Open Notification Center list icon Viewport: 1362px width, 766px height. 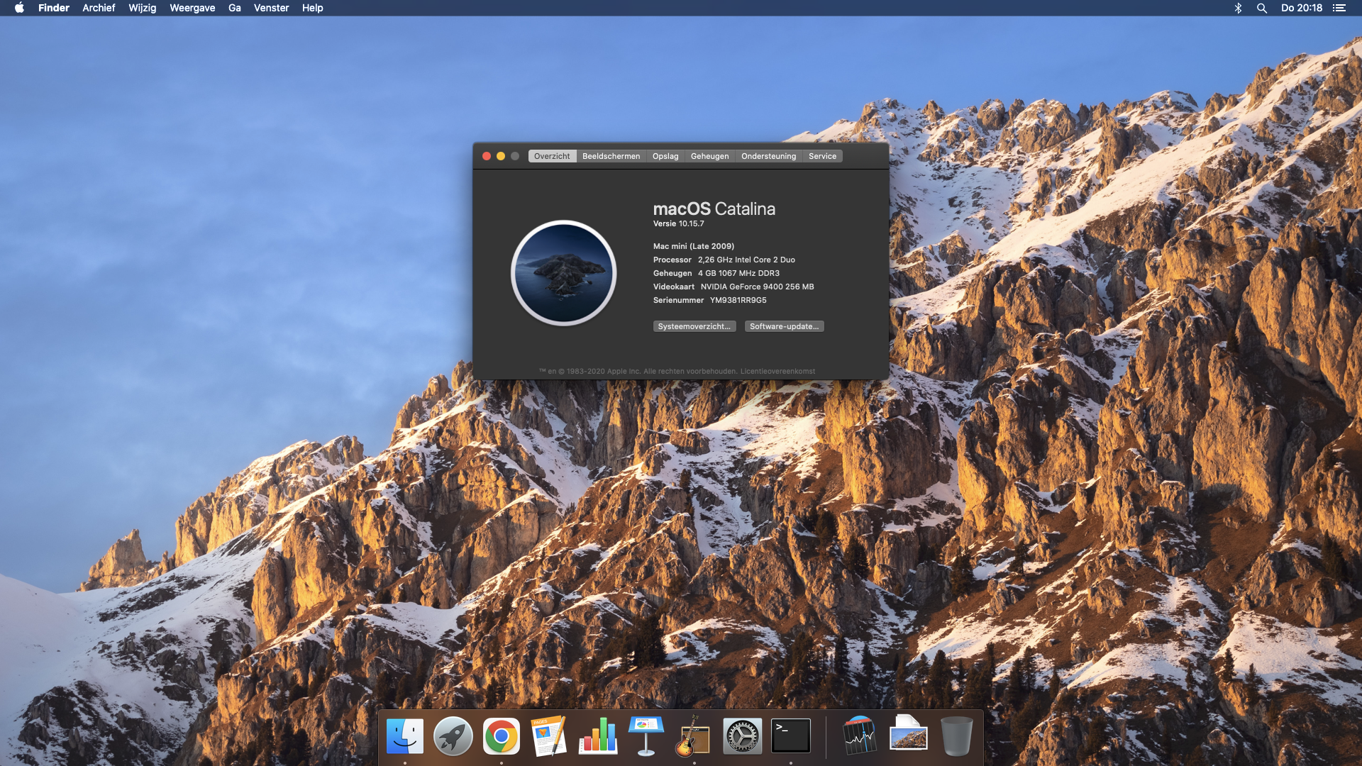[1339, 8]
